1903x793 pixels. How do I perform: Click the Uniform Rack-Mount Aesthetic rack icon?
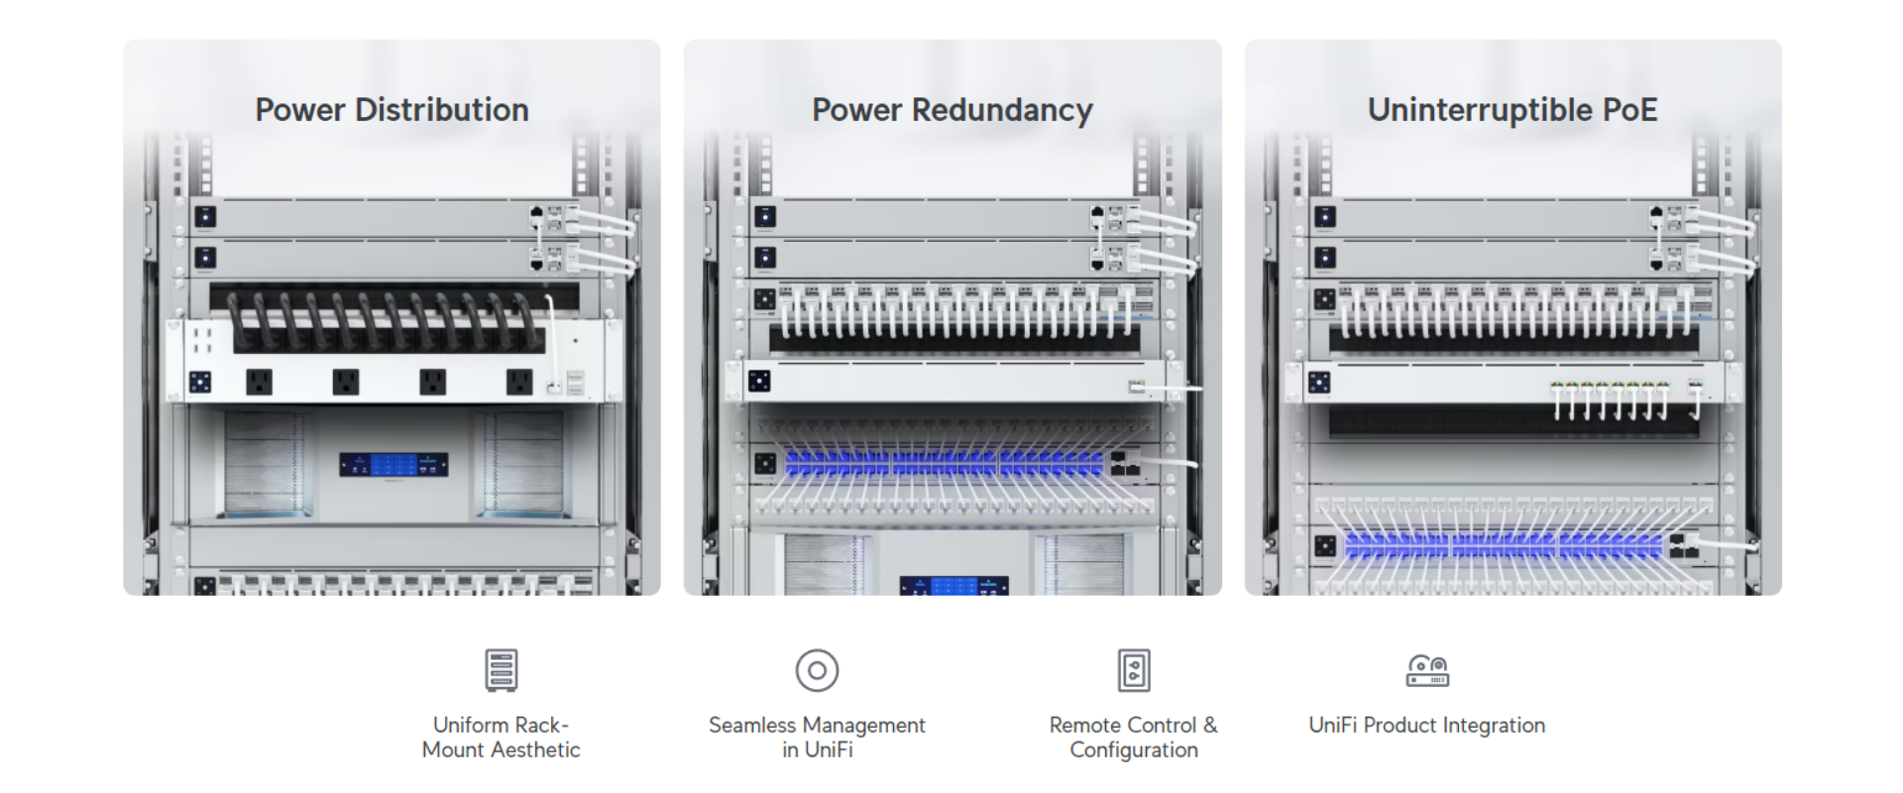pos(501,670)
